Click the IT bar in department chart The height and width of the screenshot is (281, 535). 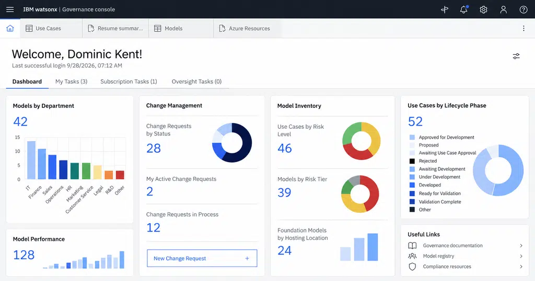(x=31, y=160)
